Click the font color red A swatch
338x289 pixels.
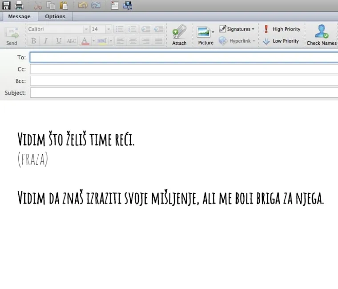[84, 41]
